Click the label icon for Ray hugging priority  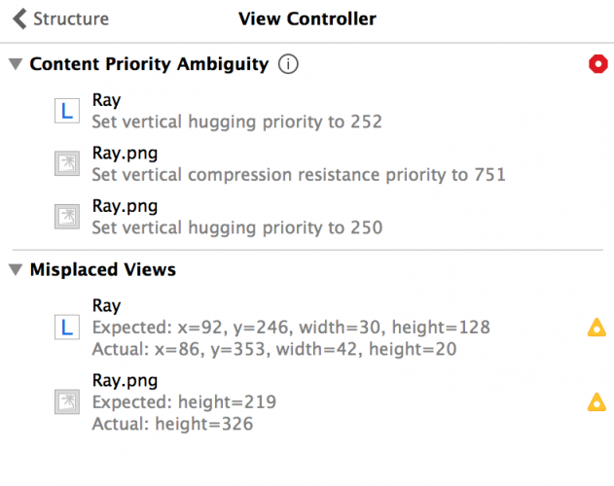[x=67, y=111]
